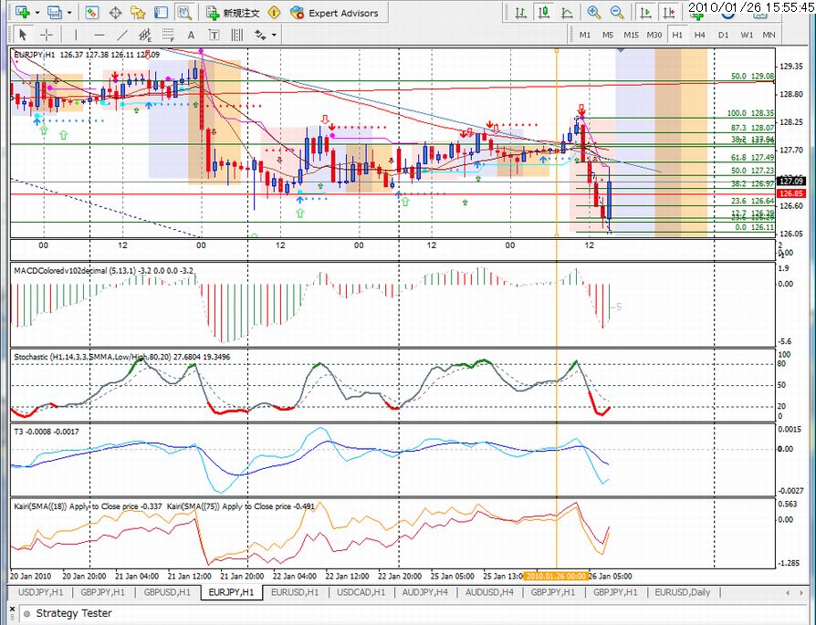
Task: Select the Text tool A
Action: pos(191,35)
